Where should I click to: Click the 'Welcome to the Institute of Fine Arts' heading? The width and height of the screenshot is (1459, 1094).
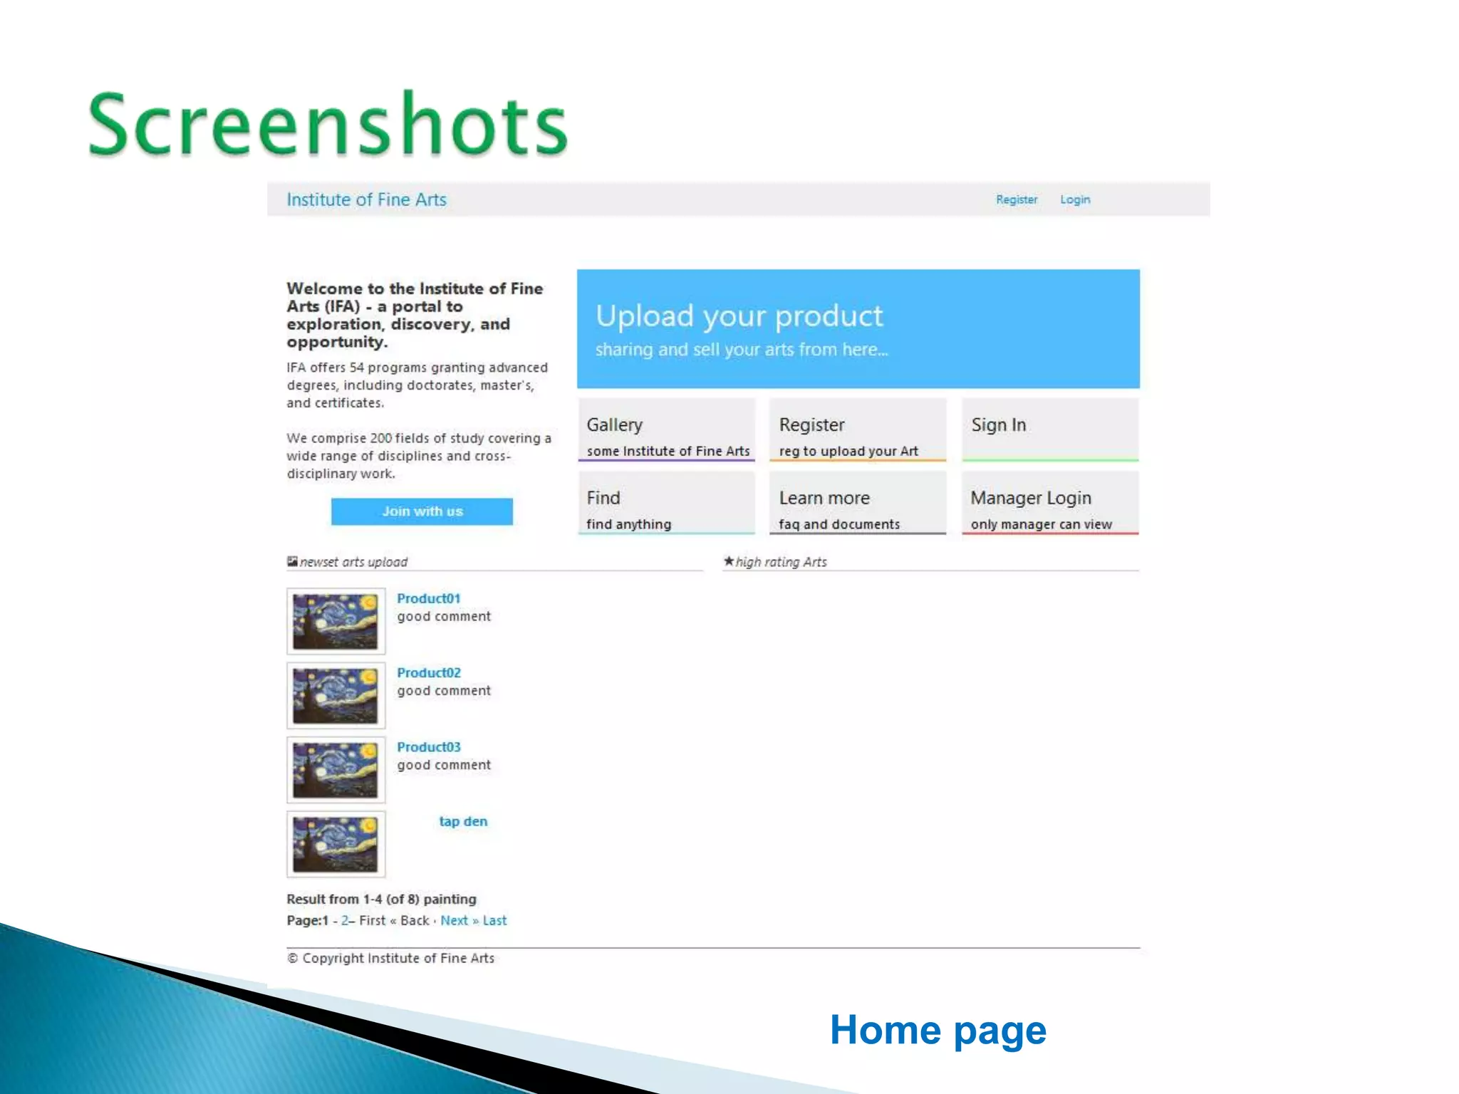415,315
